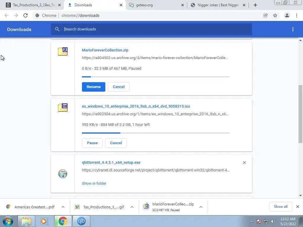Open Windows Explorer from taskbar

(x=26, y=221)
